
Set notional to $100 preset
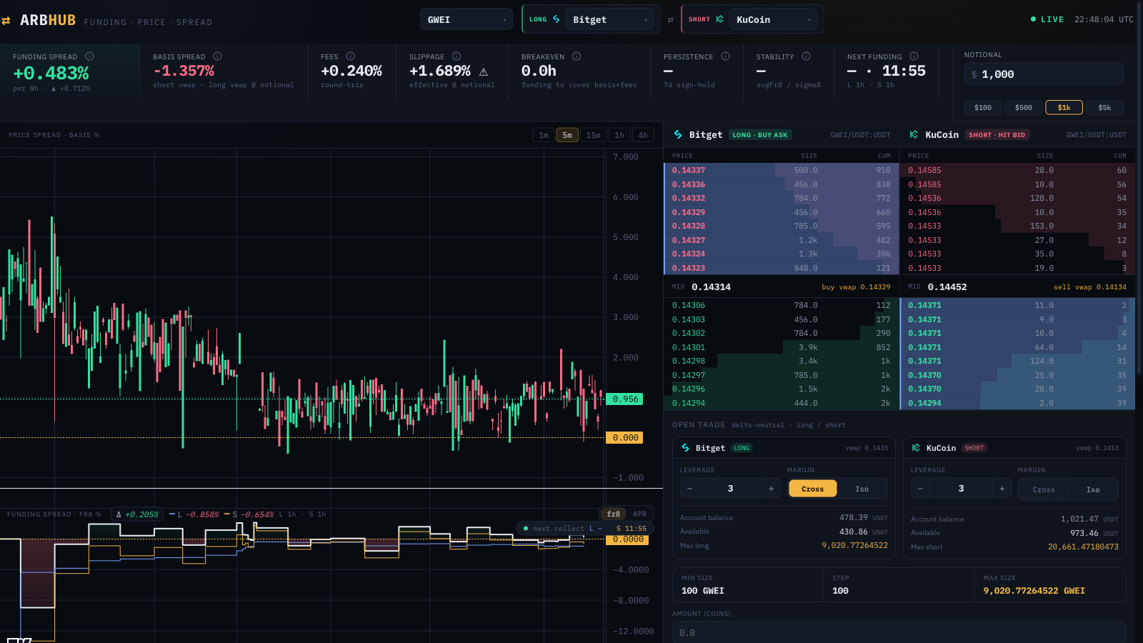[x=983, y=107]
